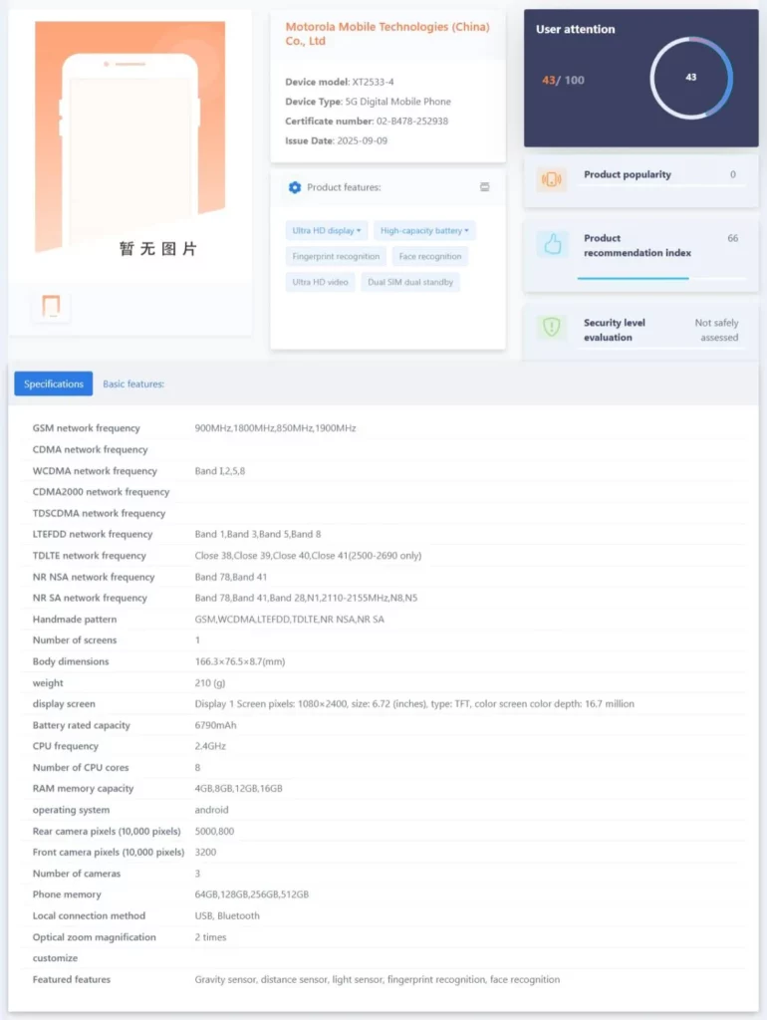Click the Product popularity progress bar
This screenshot has width=767, height=1020.
[x=661, y=186]
